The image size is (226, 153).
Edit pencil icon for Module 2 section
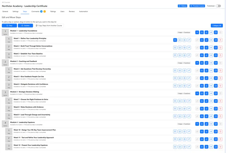207,63
